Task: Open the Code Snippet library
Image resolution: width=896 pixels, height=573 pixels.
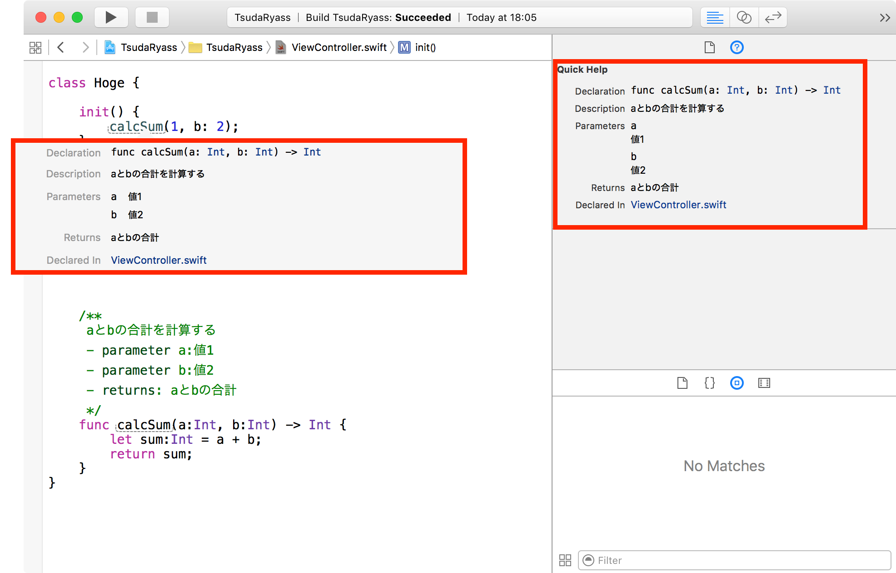Action: coord(709,383)
